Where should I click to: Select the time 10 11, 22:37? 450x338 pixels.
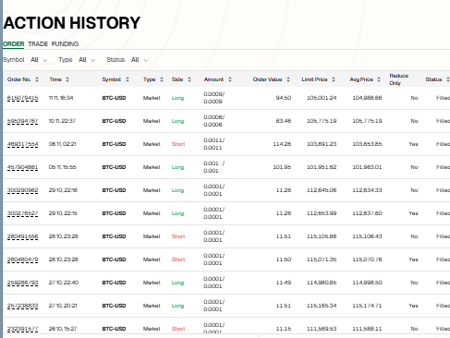tap(62, 121)
